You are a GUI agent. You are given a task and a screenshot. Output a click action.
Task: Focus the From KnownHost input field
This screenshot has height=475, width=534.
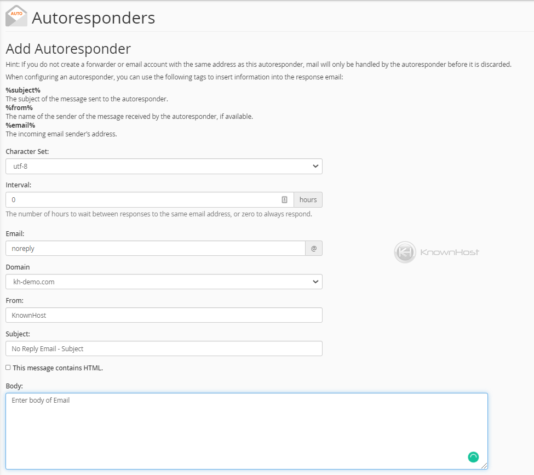click(x=164, y=315)
